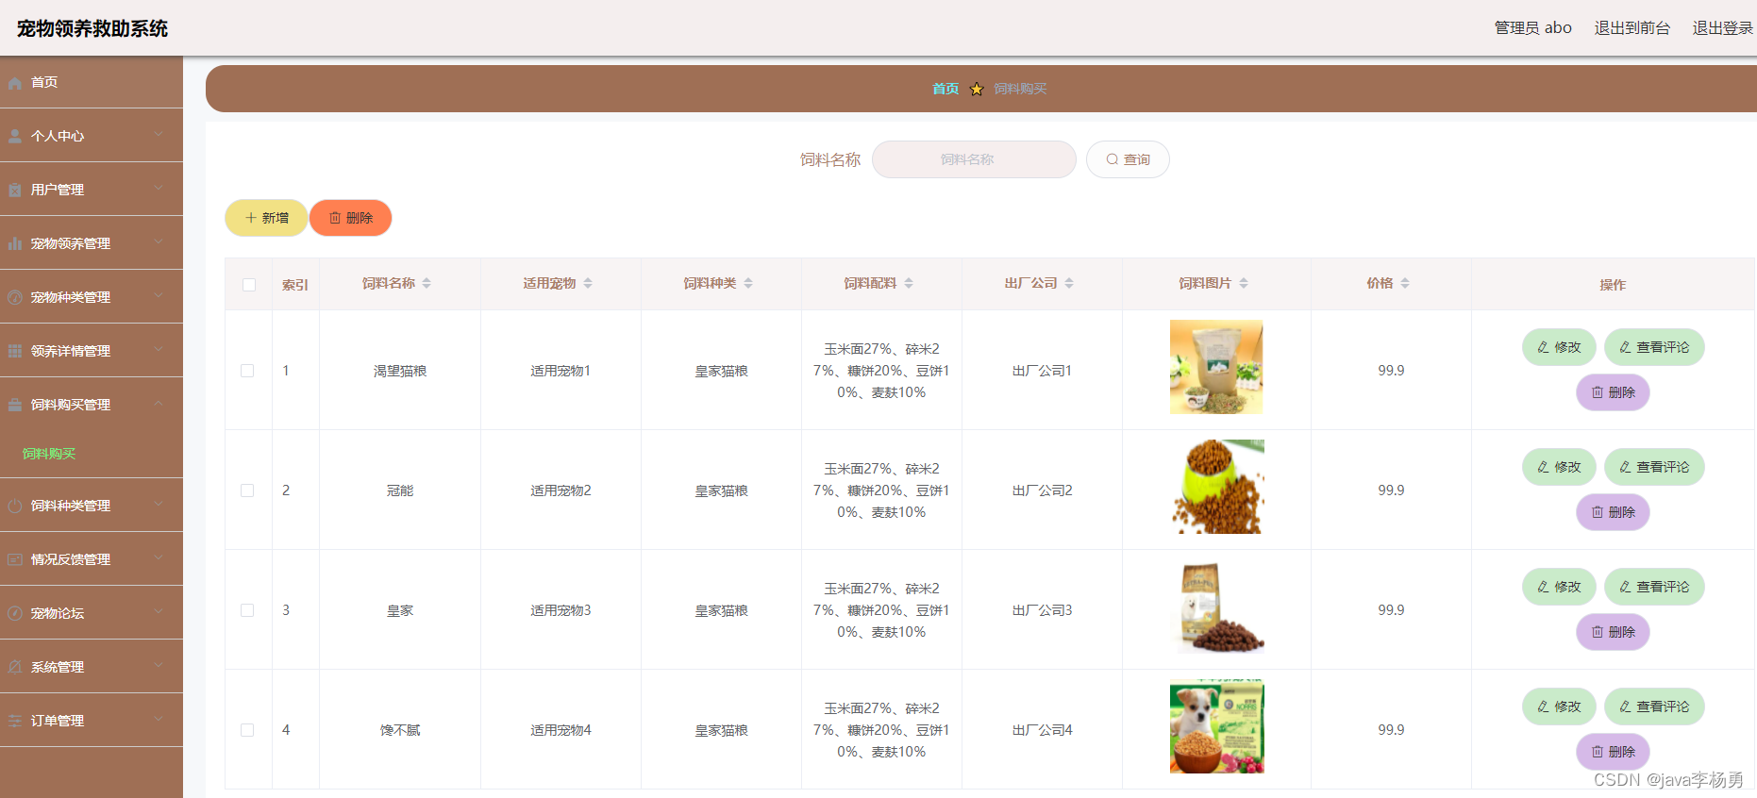Screen dimensions: 1757x798
Task: Click 退出登录 in the top bar
Action: [1722, 28]
